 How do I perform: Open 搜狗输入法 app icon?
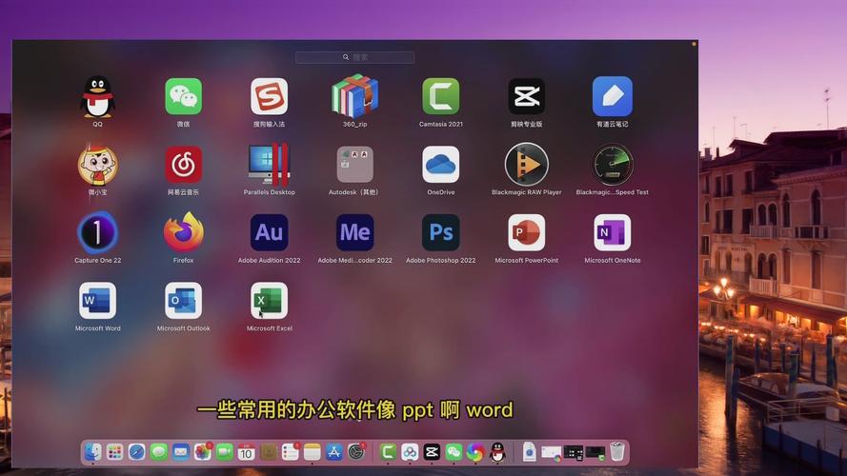coord(269,96)
